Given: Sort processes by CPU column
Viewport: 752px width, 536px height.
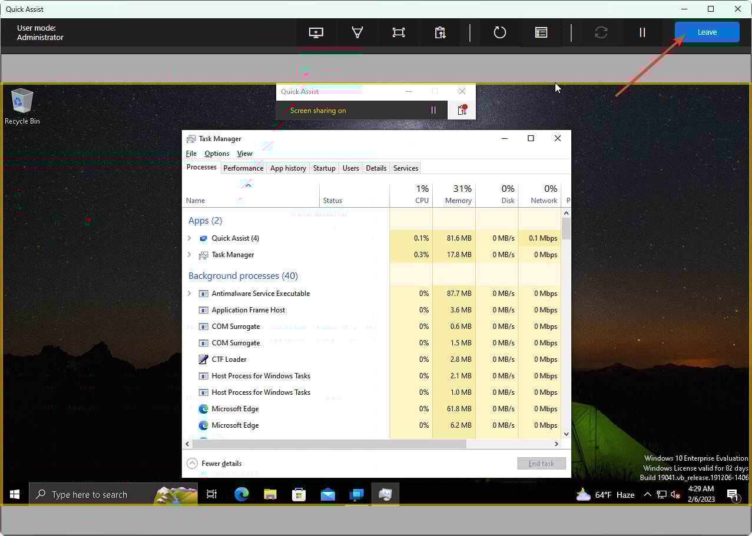Looking at the screenshot, I should click(x=411, y=195).
